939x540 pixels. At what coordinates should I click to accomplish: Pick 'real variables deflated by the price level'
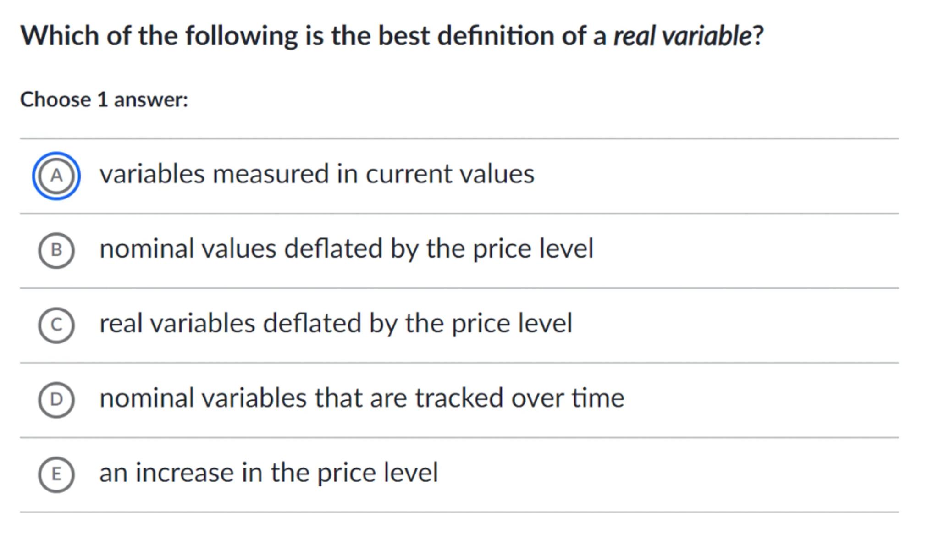(336, 324)
